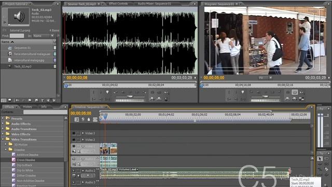Switch to the Effect Controls tab
Image resolution: width=332 pixels, height=187 pixels.
coord(118,4)
